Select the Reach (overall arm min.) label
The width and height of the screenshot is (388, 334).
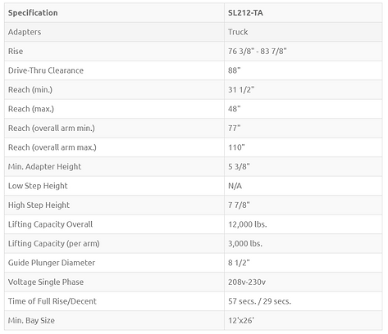(52, 128)
